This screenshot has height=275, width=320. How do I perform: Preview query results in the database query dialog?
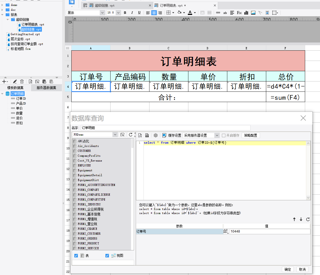tap(140, 135)
